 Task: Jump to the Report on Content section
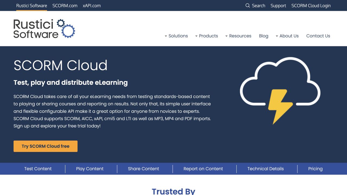[203, 169]
